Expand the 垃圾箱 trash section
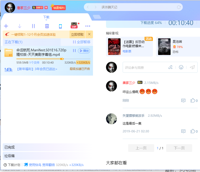This screenshot has height=172, width=200. click(x=10, y=156)
